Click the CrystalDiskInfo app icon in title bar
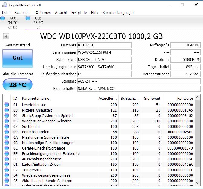 pos(5,5)
